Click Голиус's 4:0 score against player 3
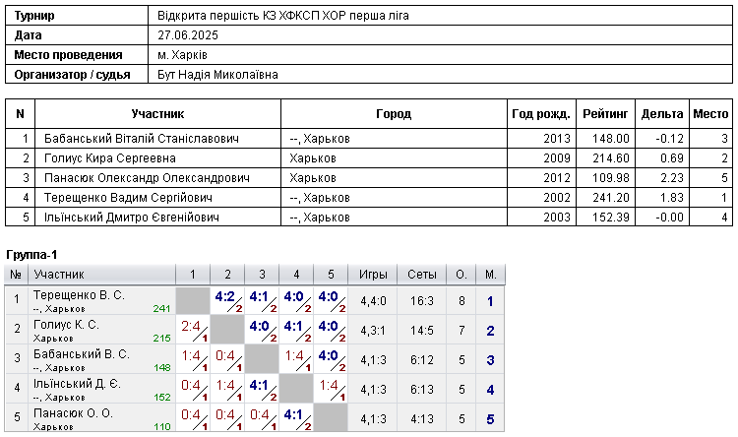 coord(260,326)
